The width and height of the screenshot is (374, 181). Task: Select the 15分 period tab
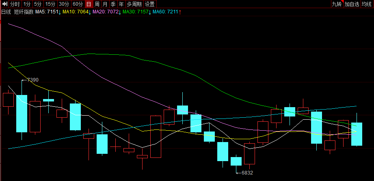coord(50,4)
